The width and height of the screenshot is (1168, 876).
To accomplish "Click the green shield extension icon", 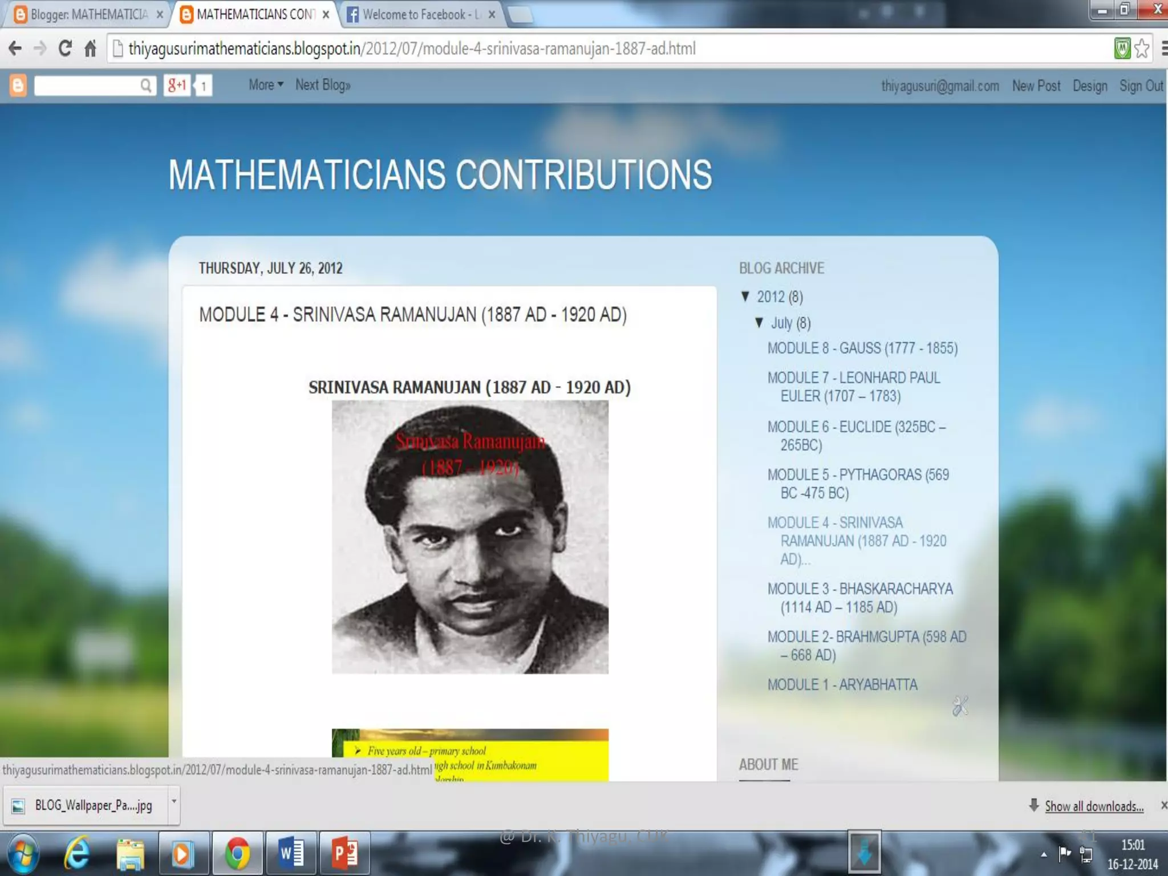I will pyautogui.click(x=1122, y=48).
